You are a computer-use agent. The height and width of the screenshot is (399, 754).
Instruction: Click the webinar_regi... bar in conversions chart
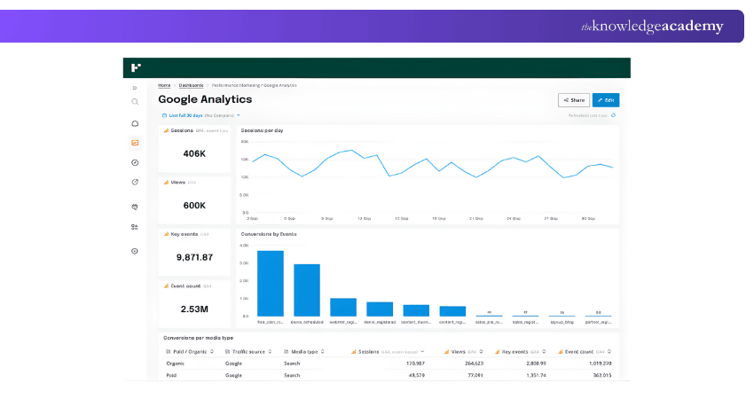click(343, 307)
